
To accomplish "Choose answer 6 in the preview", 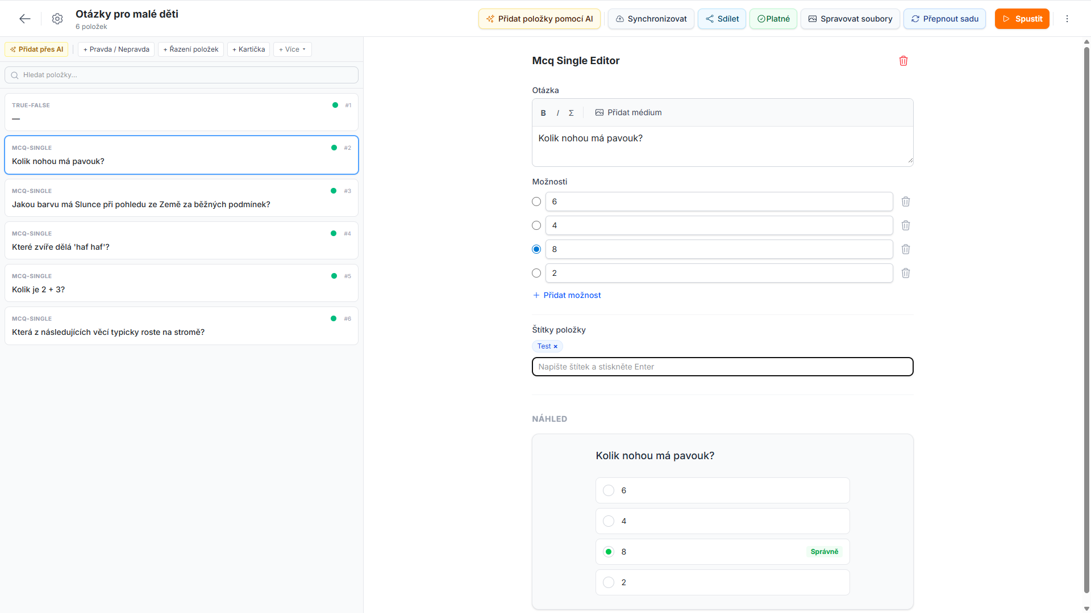I will pos(722,490).
